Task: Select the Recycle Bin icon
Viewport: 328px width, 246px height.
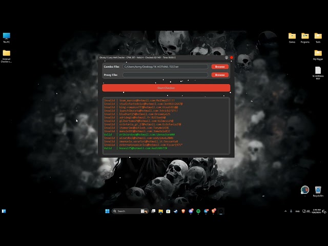Action: pyautogui.click(x=318, y=191)
